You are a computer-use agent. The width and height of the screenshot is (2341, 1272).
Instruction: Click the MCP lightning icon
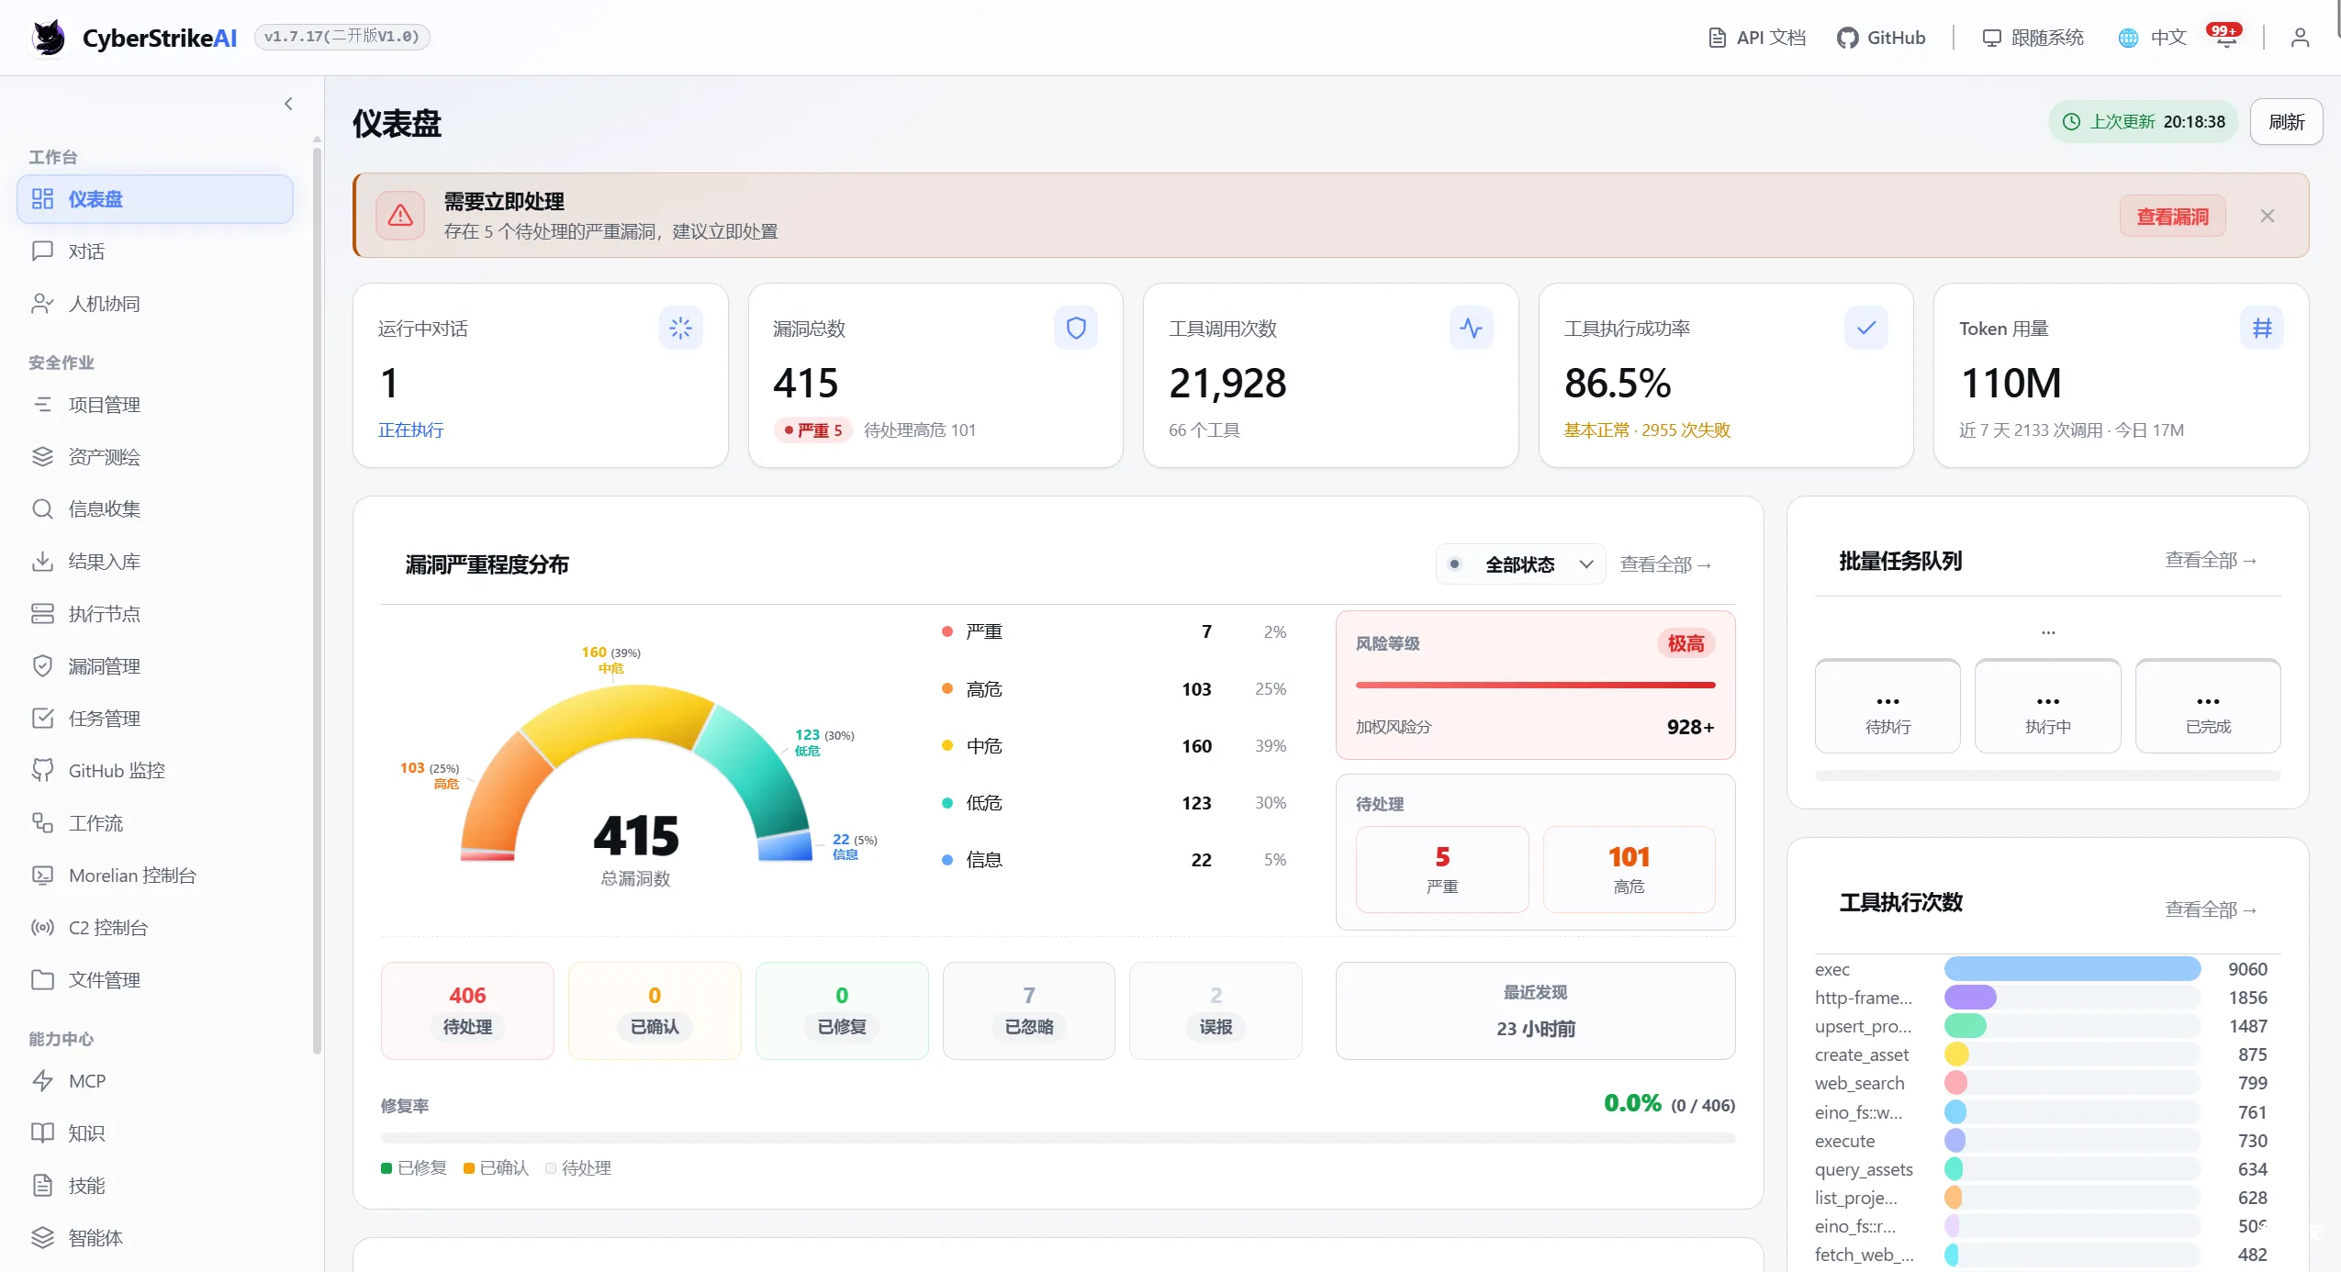click(42, 1081)
